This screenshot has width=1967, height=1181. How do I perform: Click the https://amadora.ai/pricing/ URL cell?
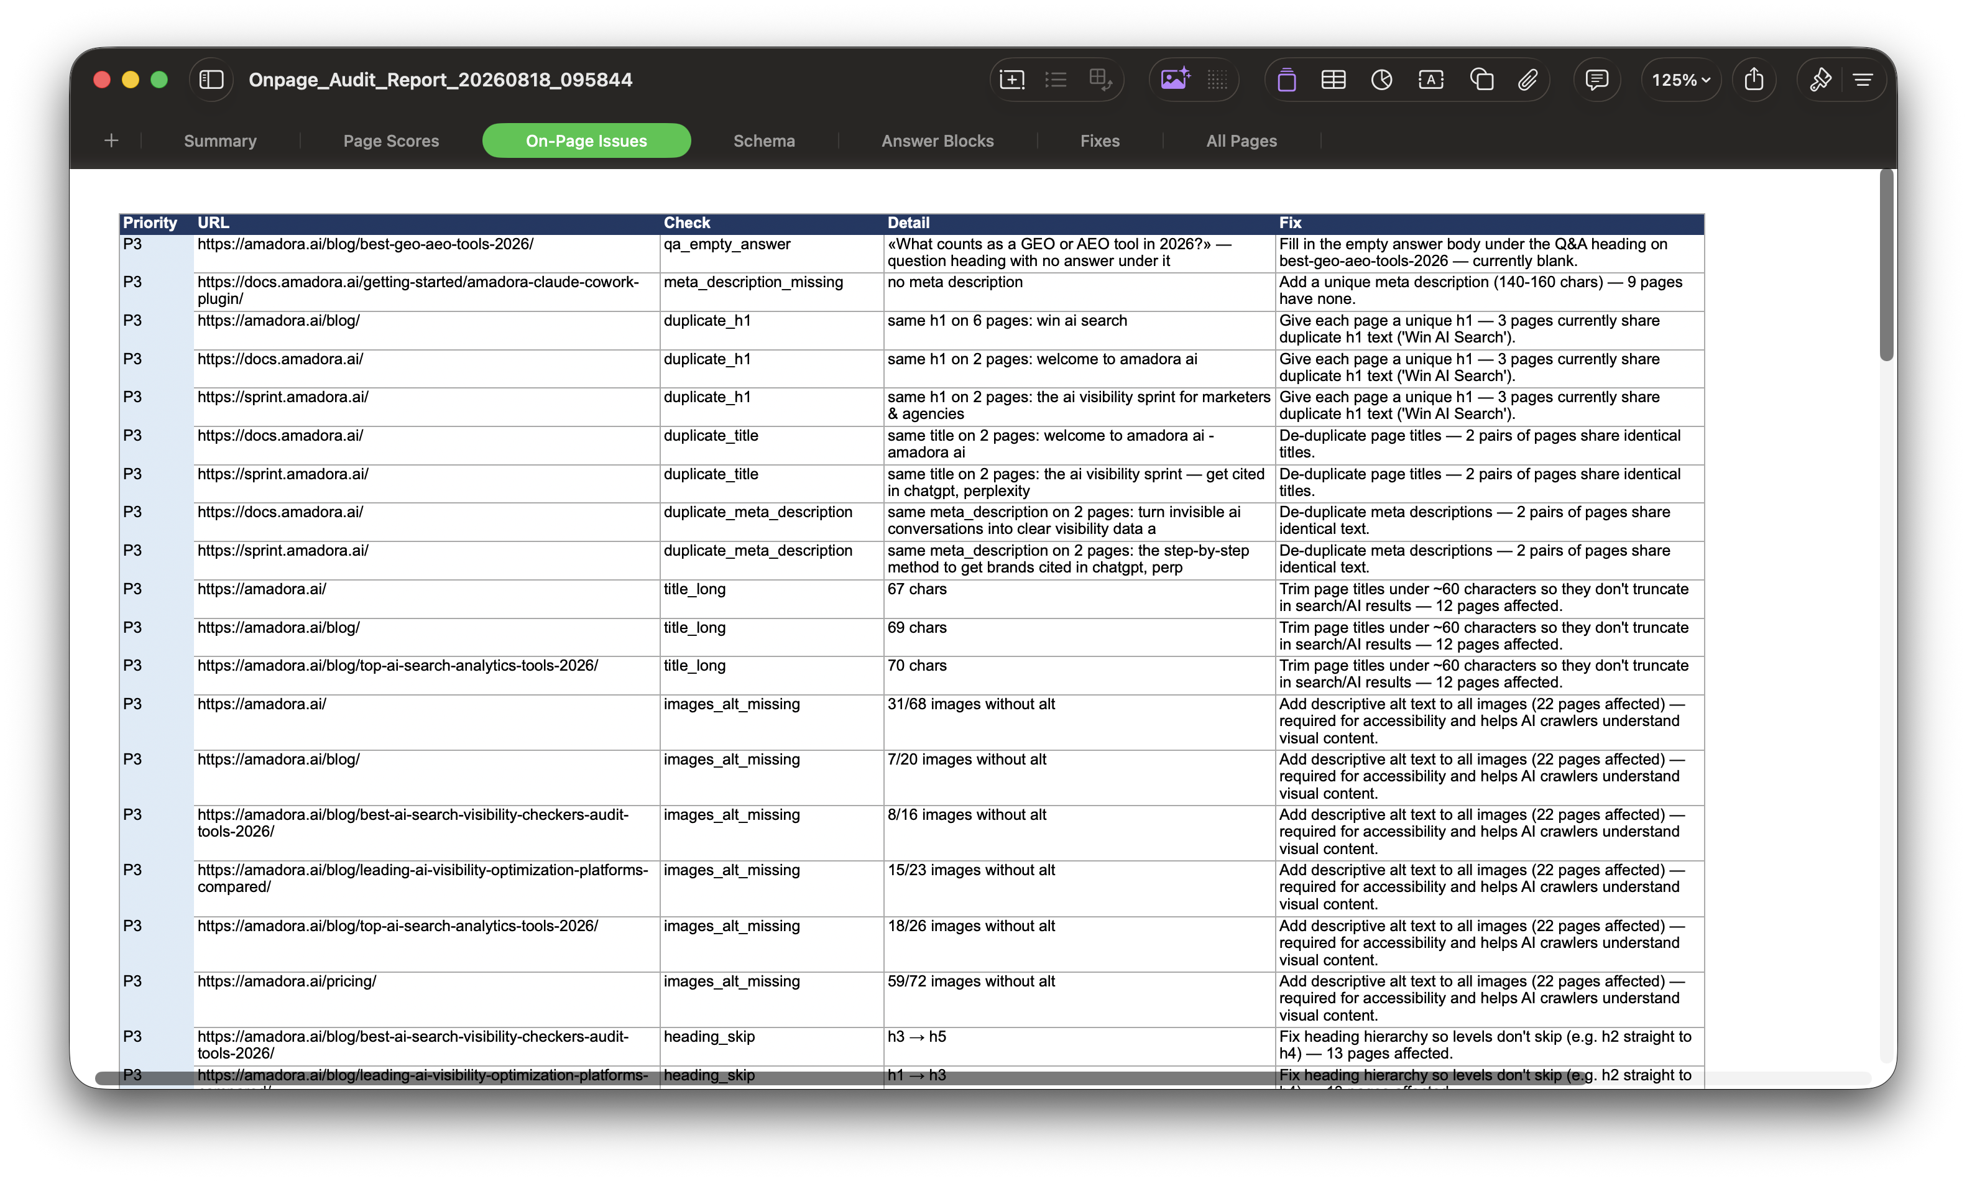click(426, 999)
